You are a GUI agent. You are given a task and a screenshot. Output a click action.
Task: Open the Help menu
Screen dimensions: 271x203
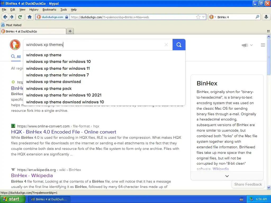pos(74,10)
